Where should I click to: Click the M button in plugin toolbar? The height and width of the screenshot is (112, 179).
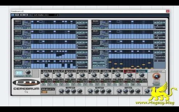[x=26, y=15]
